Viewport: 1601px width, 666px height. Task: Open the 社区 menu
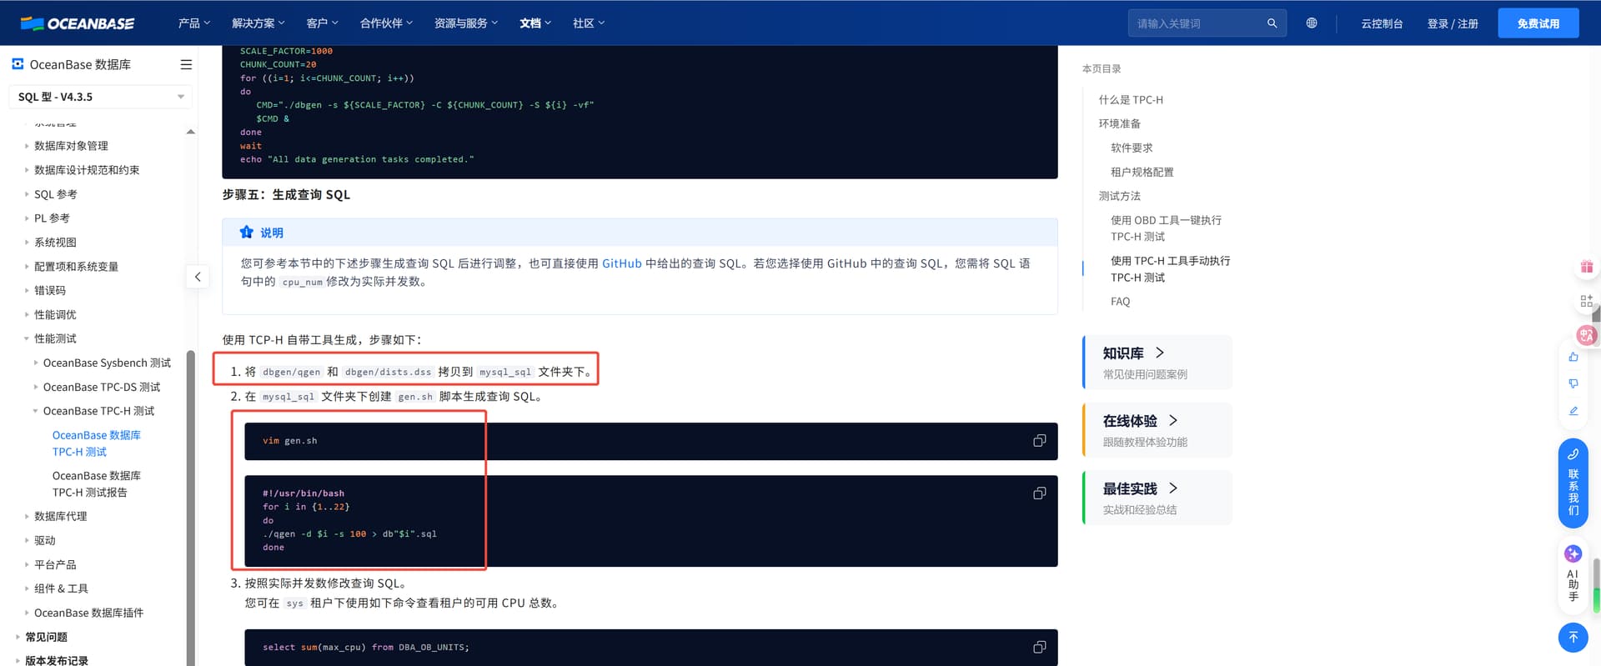tap(589, 23)
